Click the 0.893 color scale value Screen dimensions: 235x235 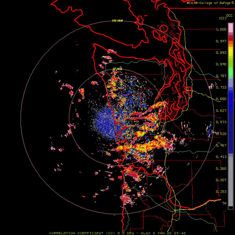point(221,52)
